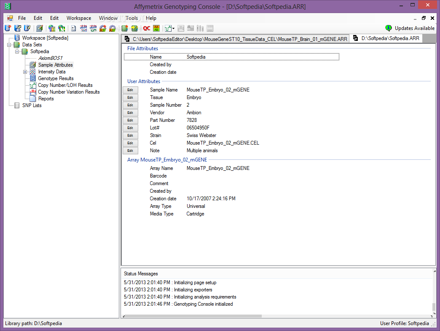
Task: Click the Open Workspace toolbar icon with arrow
Action: point(18,28)
